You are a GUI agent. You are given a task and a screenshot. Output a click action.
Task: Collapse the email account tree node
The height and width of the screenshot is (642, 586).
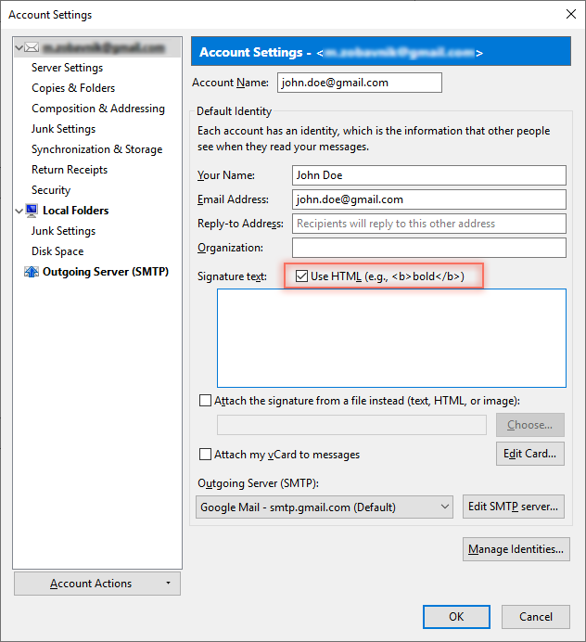coord(19,47)
